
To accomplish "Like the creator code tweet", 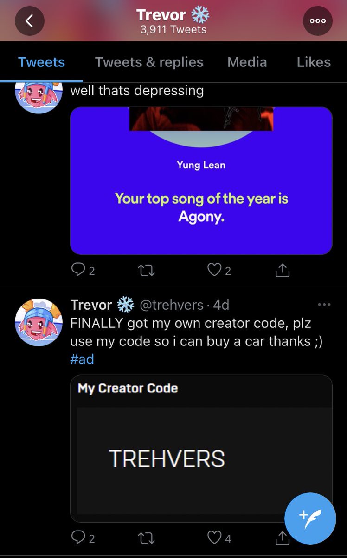I will 214,538.
